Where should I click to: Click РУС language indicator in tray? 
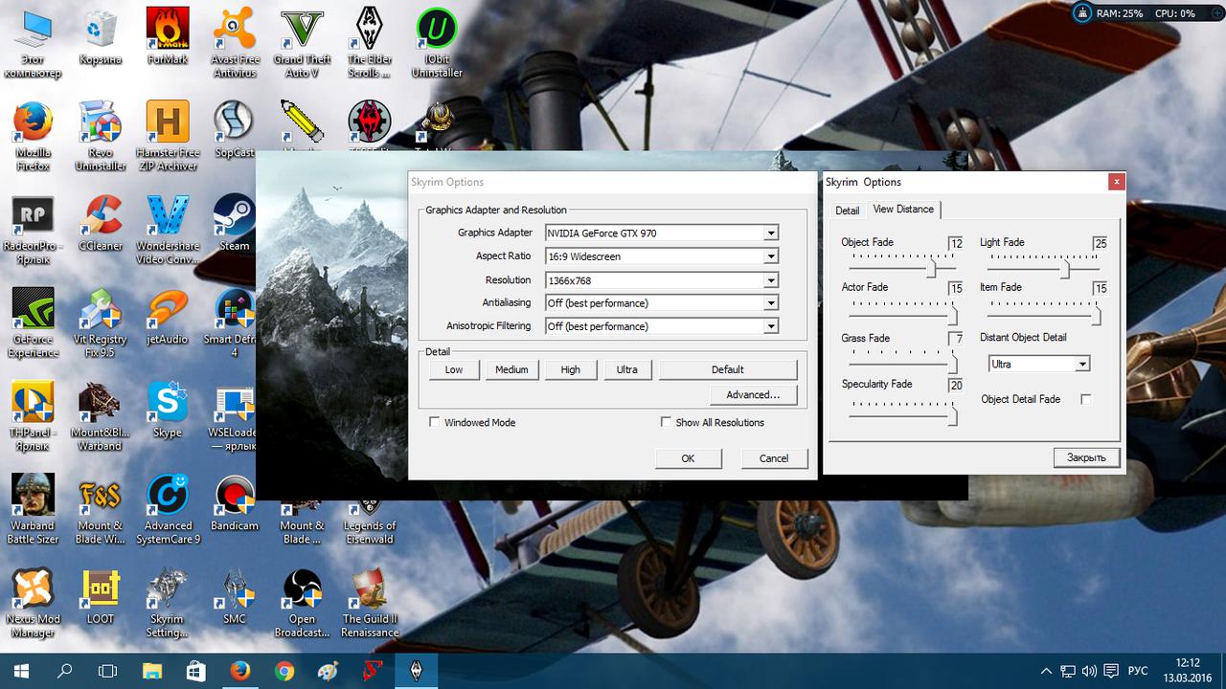[x=1139, y=671]
